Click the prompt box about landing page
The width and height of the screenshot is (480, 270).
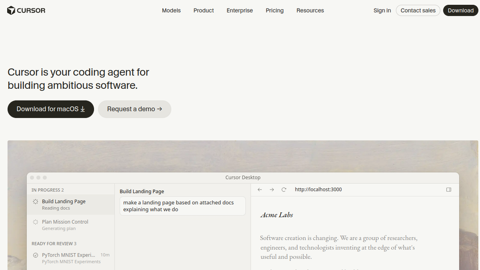182,206
